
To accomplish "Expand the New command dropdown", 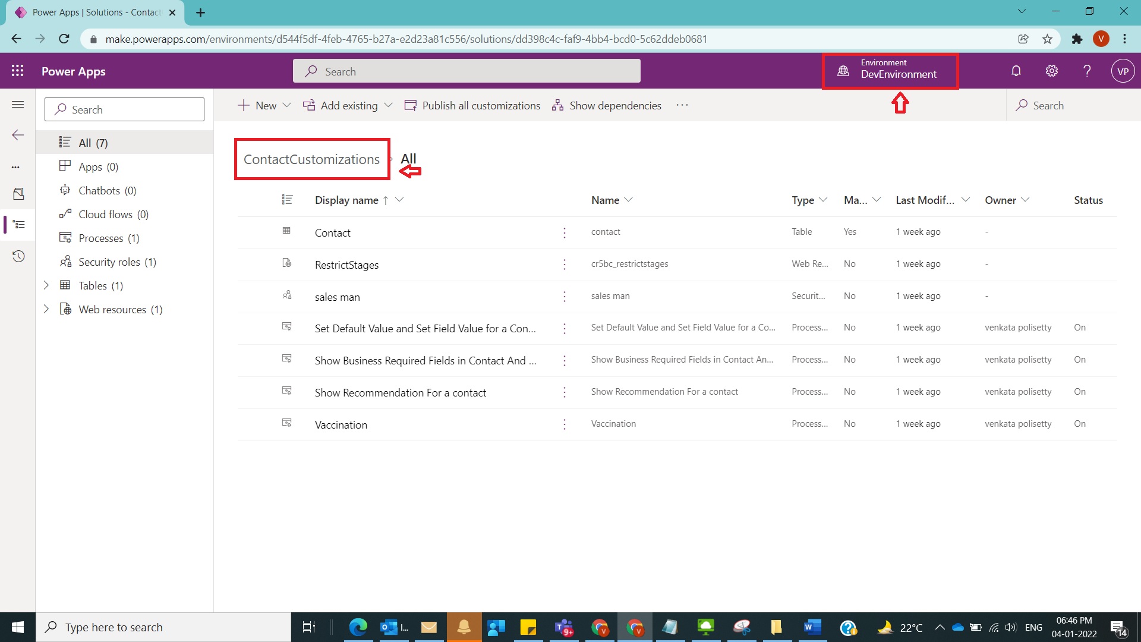I will pyautogui.click(x=287, y=105).
